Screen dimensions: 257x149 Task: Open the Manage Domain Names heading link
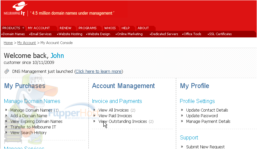[32, 101]
